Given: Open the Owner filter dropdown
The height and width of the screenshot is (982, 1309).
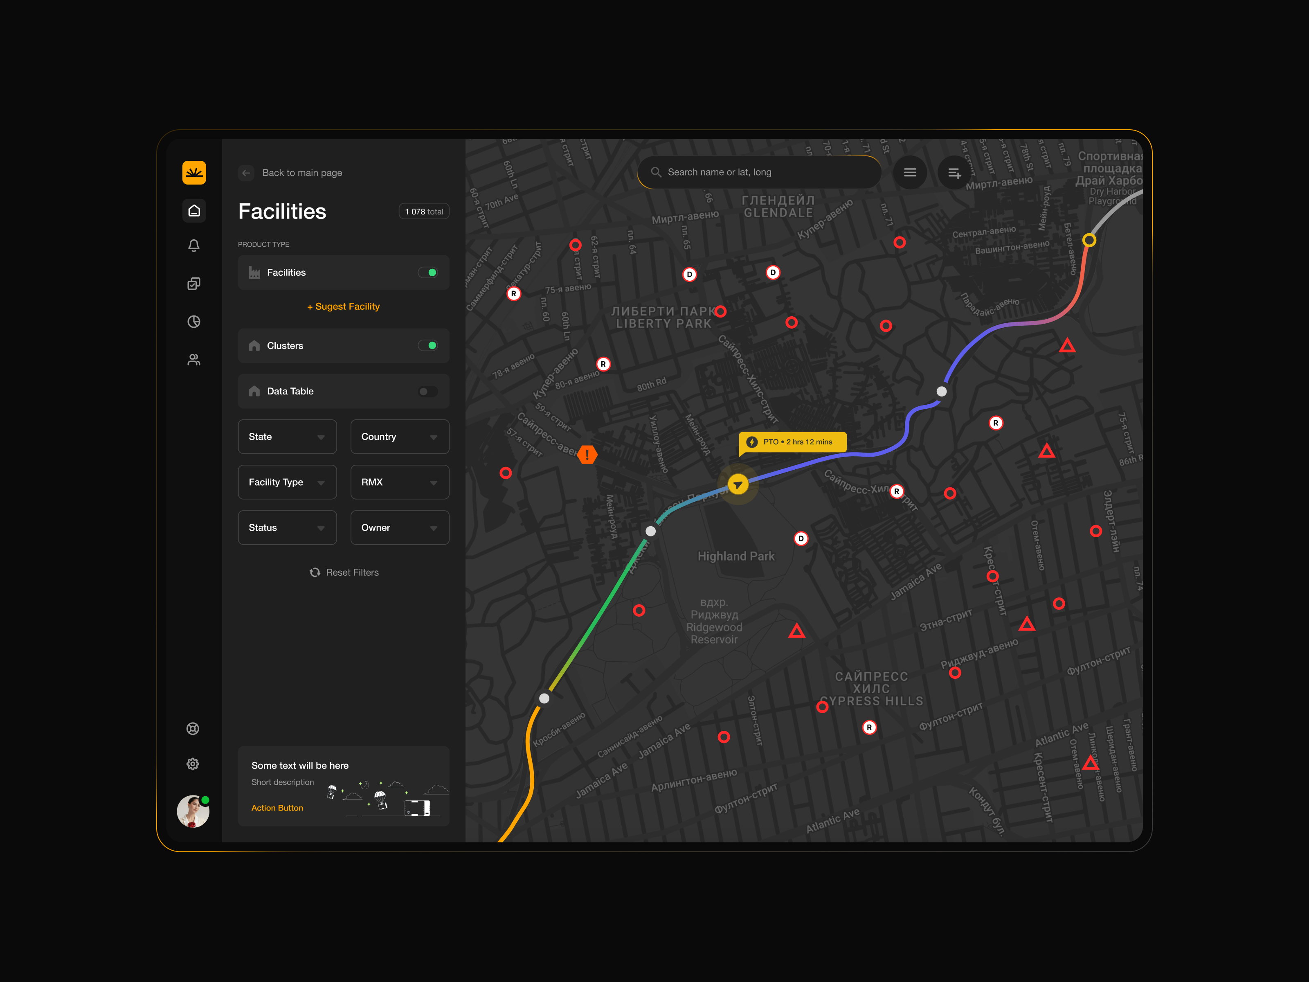Looking at the screenshot, I should (399, 527).
